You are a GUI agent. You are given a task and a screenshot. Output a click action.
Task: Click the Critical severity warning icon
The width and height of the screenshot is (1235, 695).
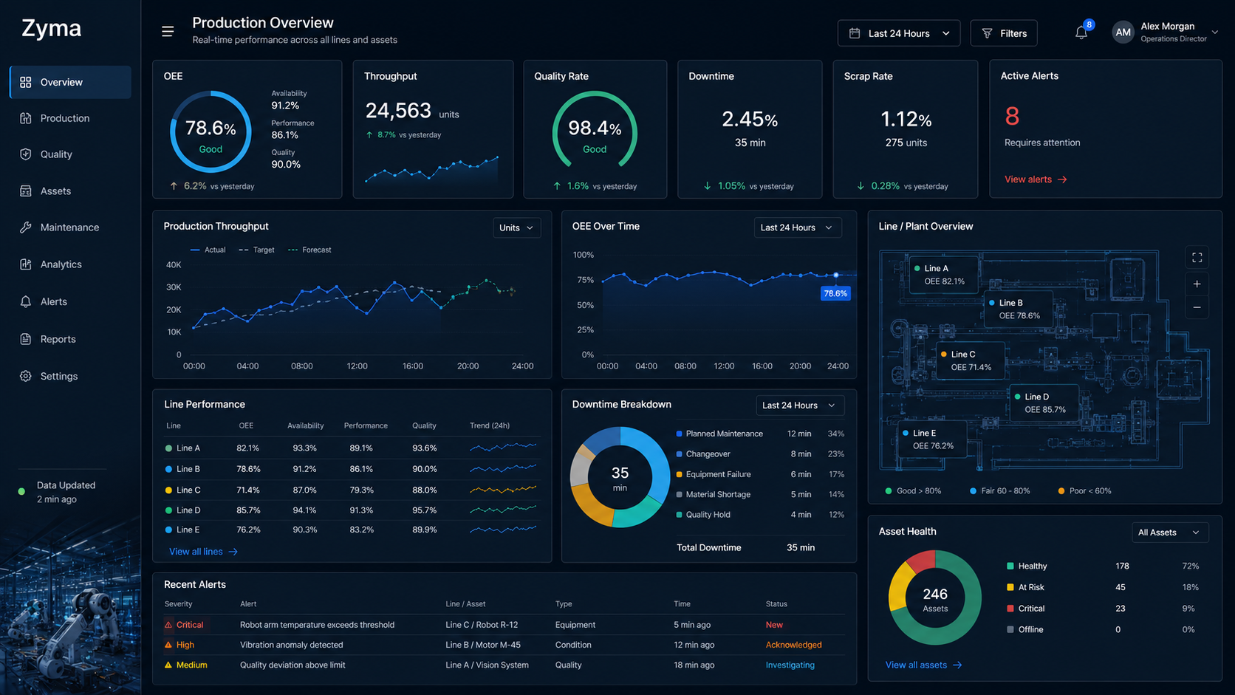(168, 625)
